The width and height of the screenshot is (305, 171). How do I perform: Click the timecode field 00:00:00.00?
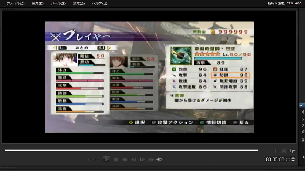point(278,159)
